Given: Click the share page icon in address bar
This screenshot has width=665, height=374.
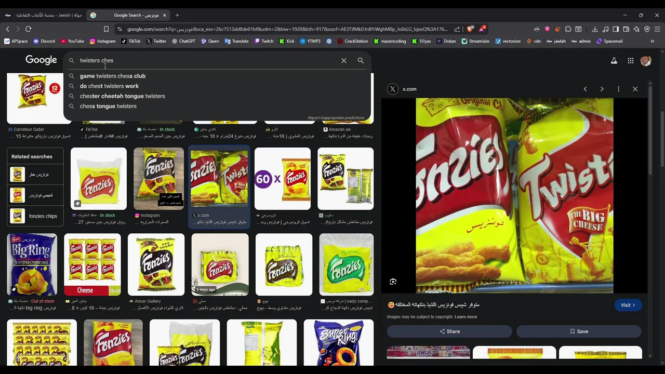Looking at the screenshot, I should click(x=457, y=29).
